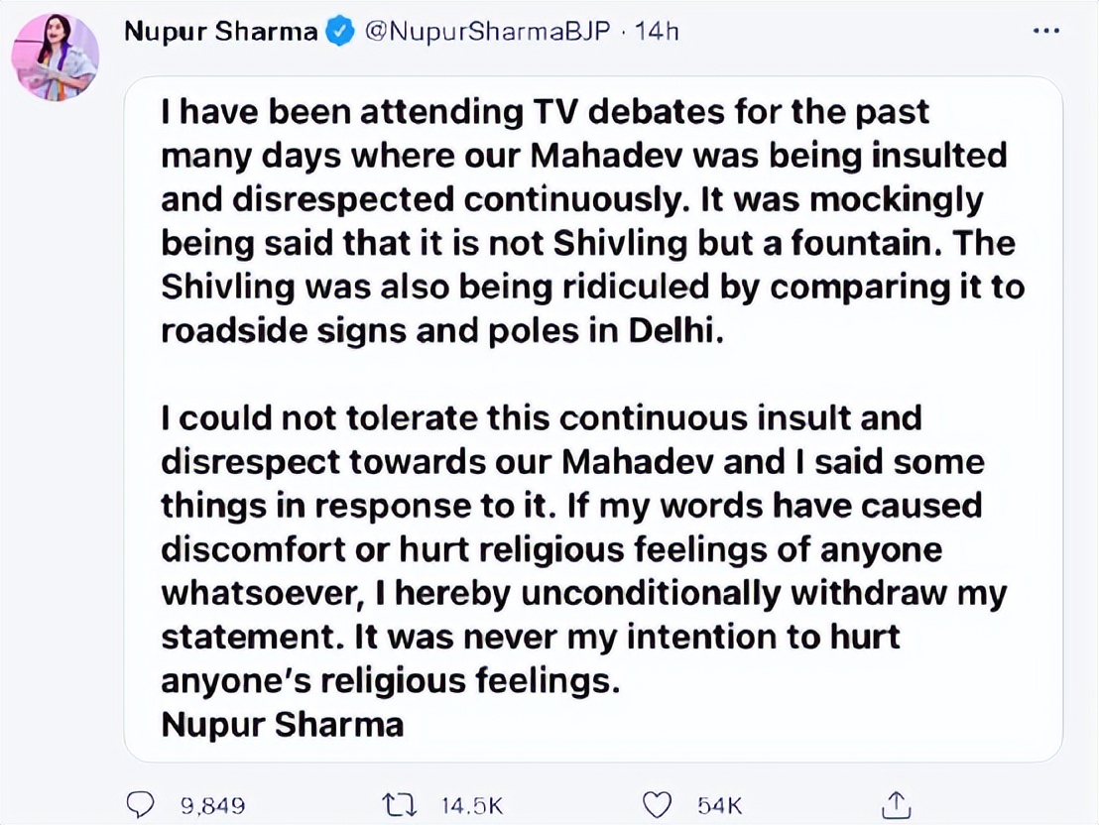Click the "whatsoever, I hereby unconditionally withdraw" line
This screenshot has width=1099, height=825.
coord(582,594)
